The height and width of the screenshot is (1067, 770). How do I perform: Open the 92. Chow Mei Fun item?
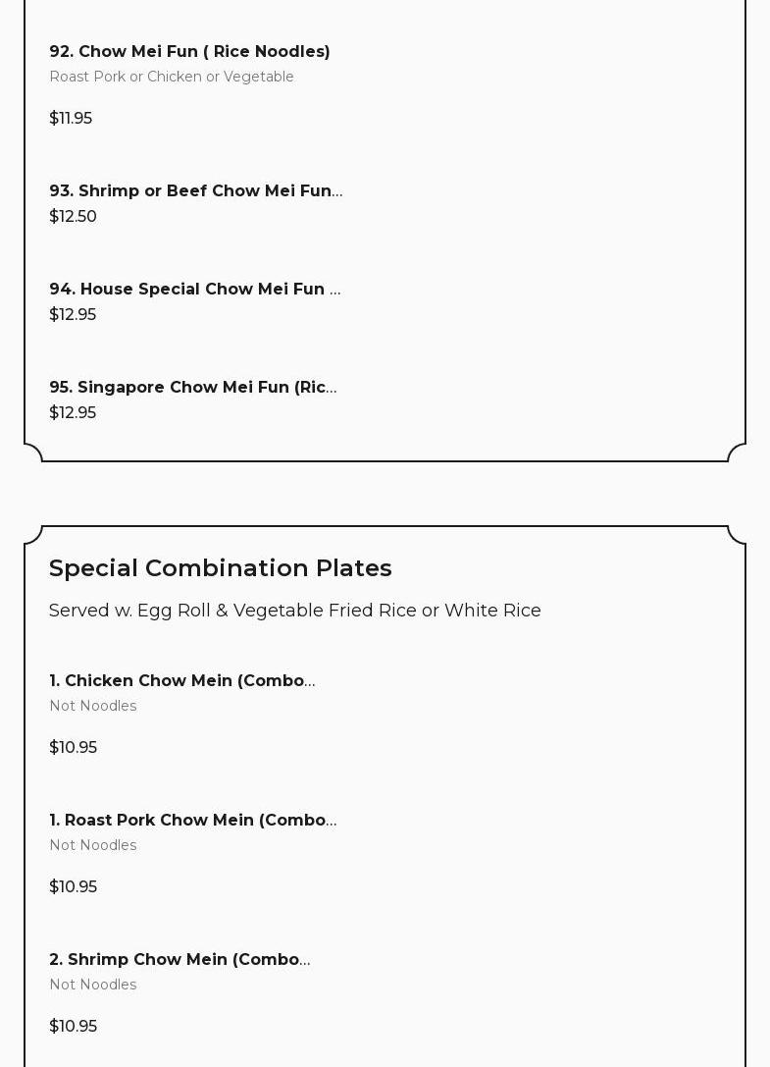click(189, 51)
